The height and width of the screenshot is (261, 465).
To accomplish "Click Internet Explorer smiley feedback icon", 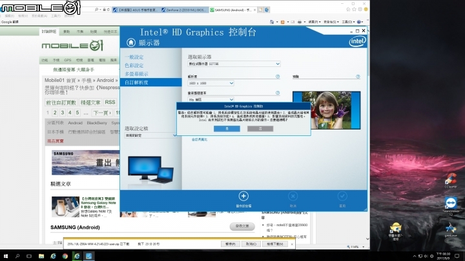I will tap(366, 10).
